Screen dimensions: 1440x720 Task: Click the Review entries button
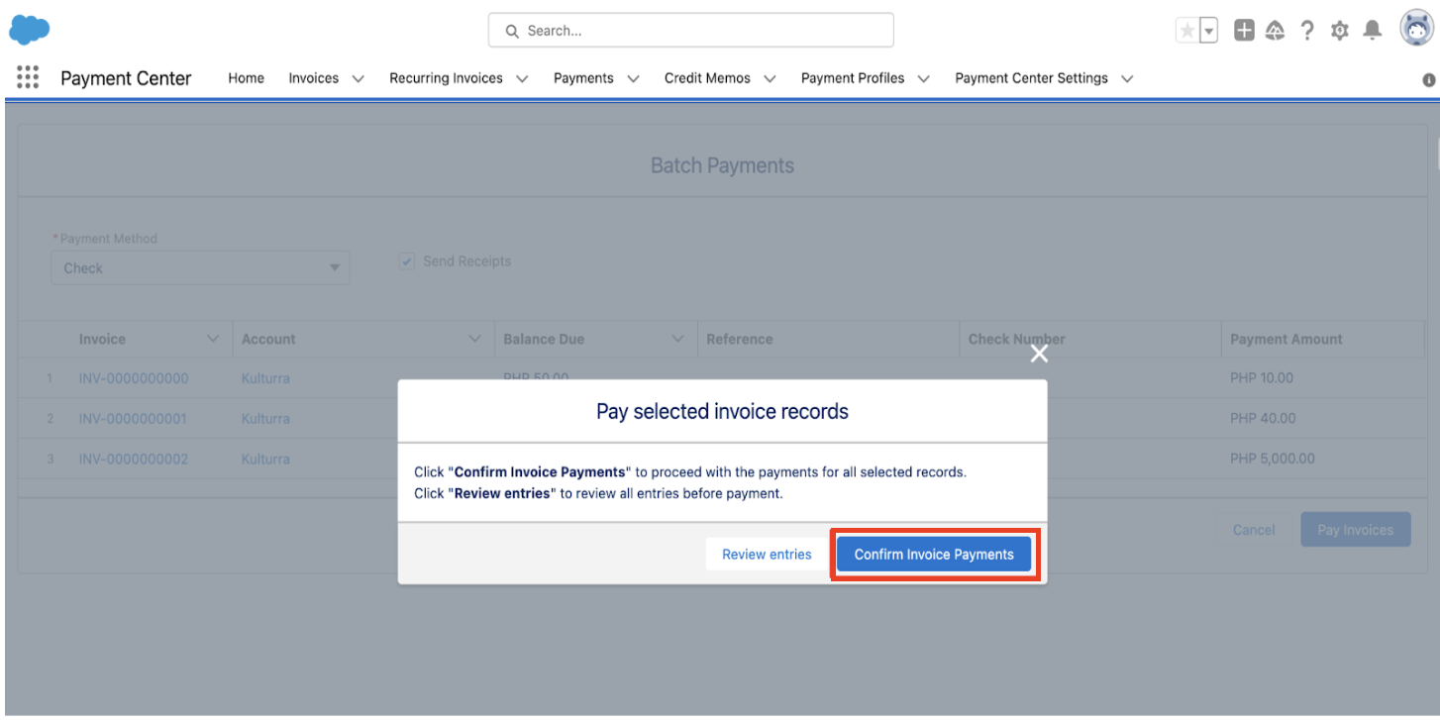tap(767, 555)
